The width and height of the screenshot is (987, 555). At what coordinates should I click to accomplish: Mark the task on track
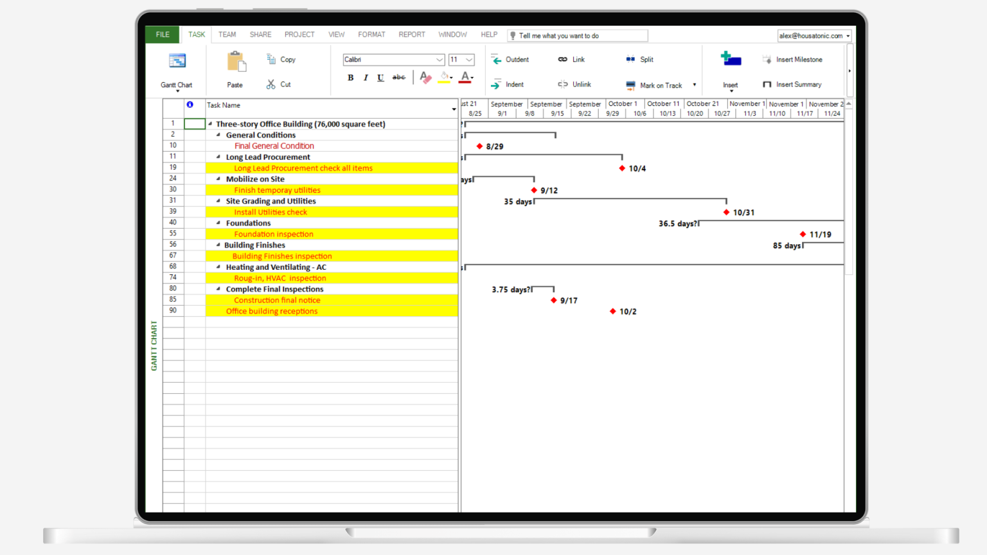[x=654, y=85]
